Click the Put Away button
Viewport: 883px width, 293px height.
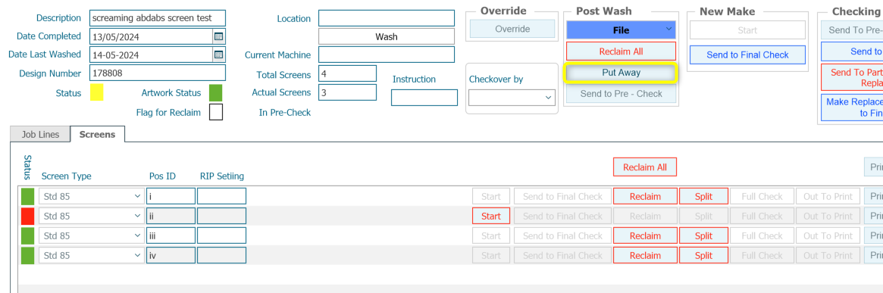pos(621,73)
